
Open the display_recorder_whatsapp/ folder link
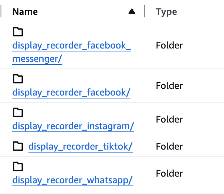click(x=72, y=181)
